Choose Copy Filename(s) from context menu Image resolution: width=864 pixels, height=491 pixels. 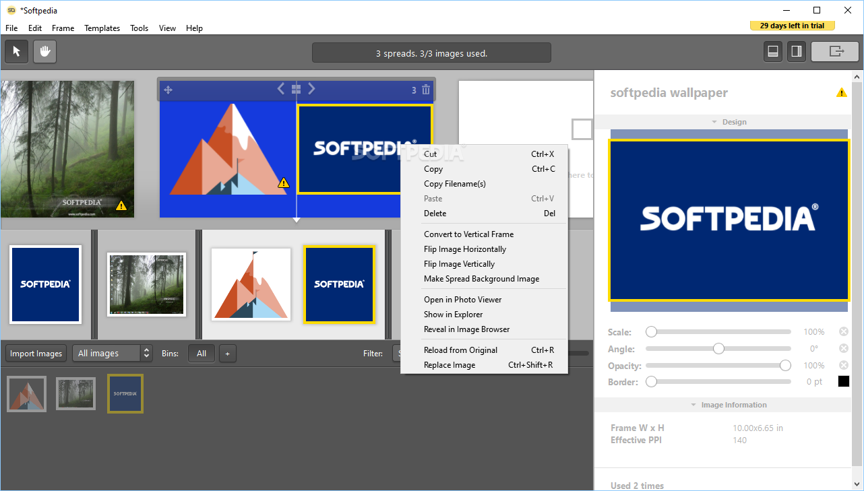[x=485, y=184]
